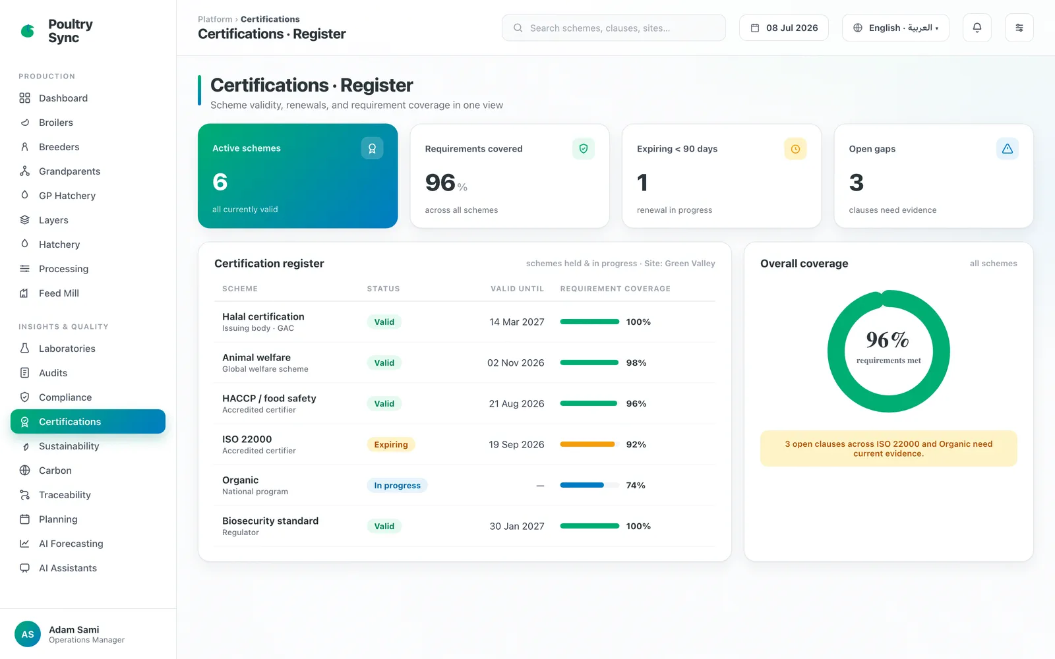Viewport: 1055px width, 659px height.
Task: Click the Sustainability leaf icon
Action: coord(24,446)
